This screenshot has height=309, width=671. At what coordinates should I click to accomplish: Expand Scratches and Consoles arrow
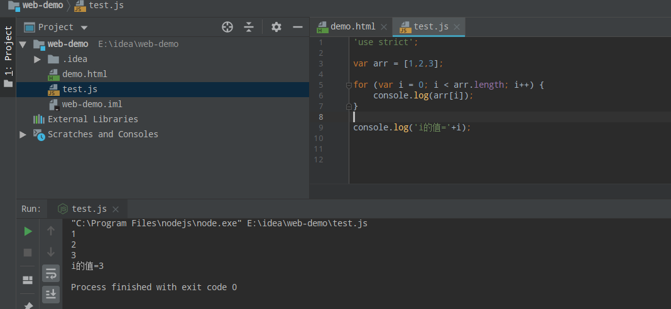click(x=23, y=134)
